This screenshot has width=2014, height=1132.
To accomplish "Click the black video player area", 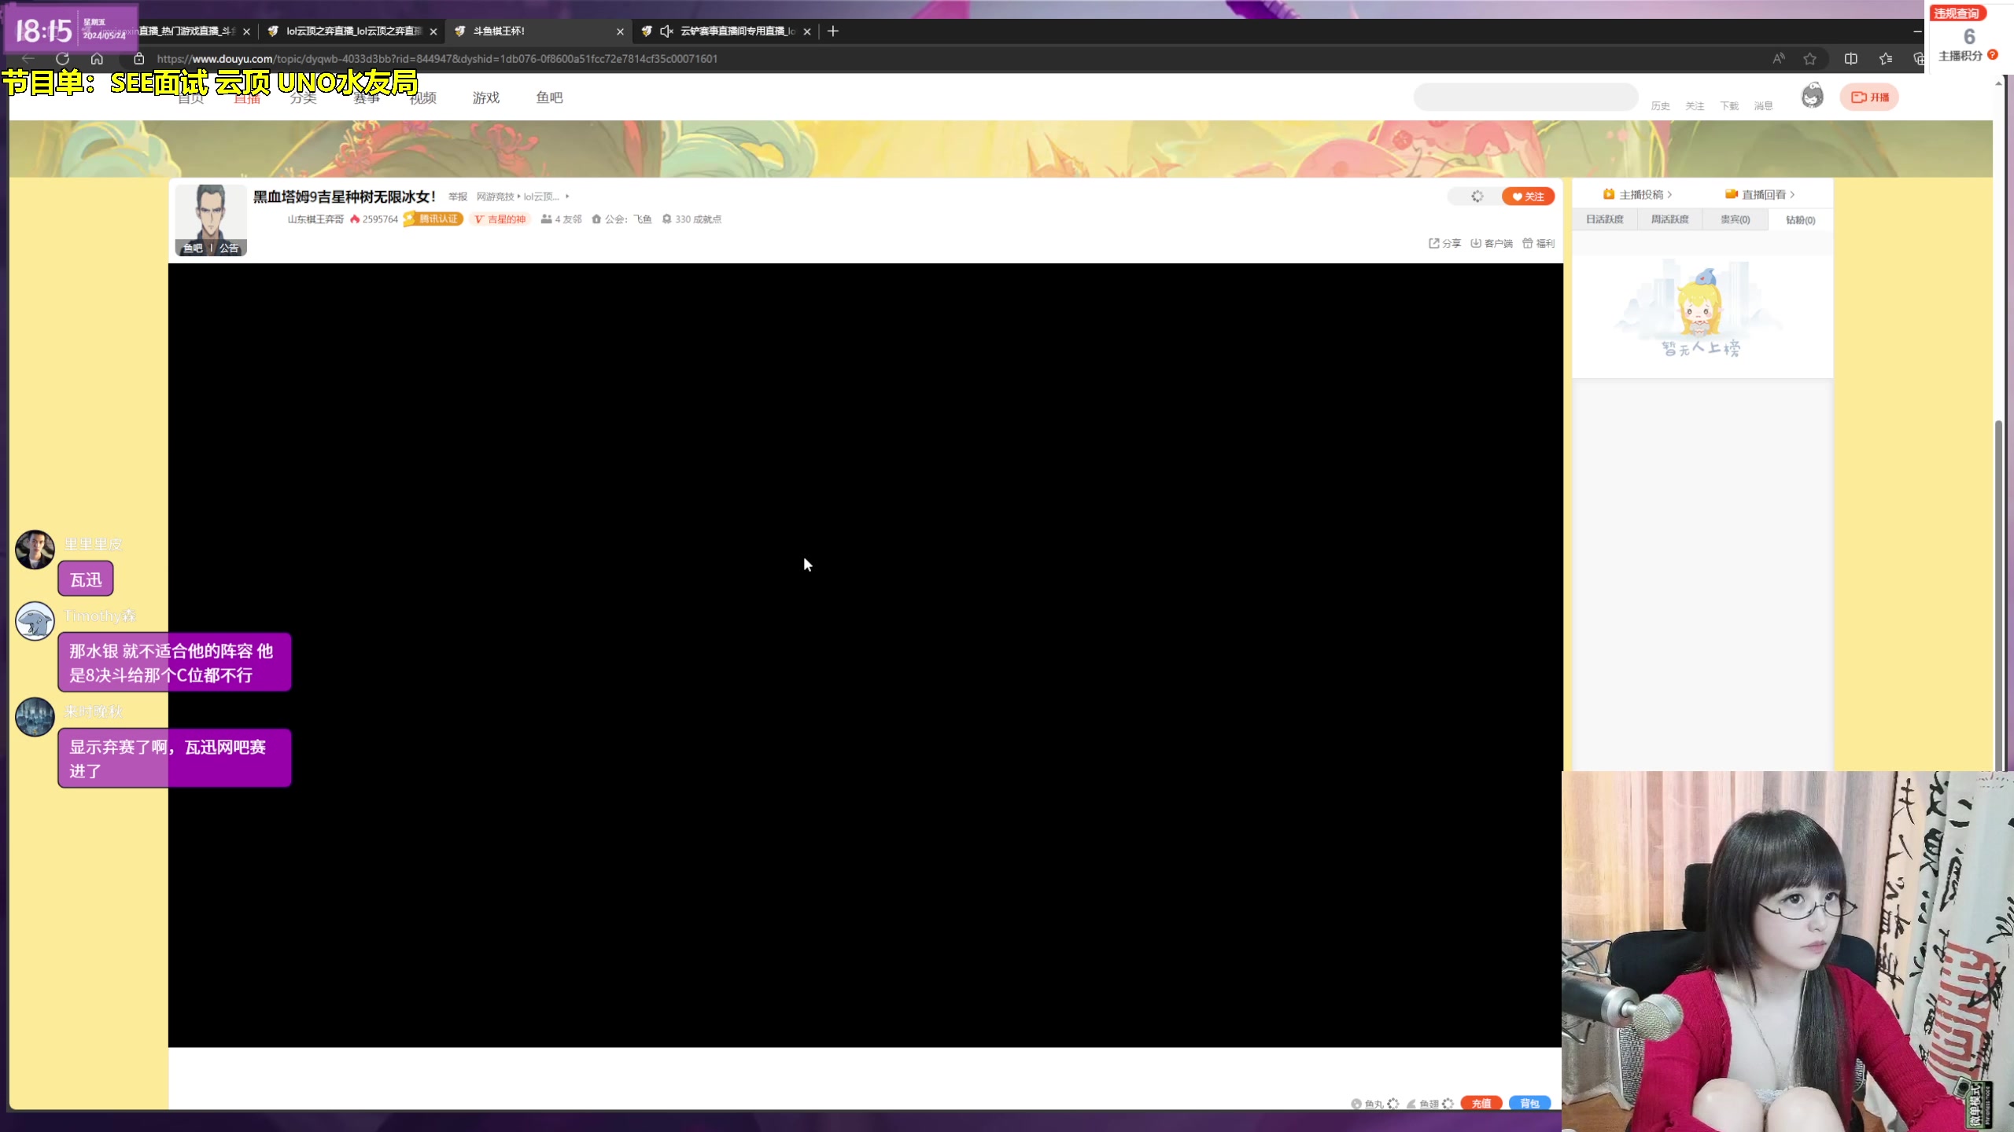I will pyautogui.click(x=865, y=655).
